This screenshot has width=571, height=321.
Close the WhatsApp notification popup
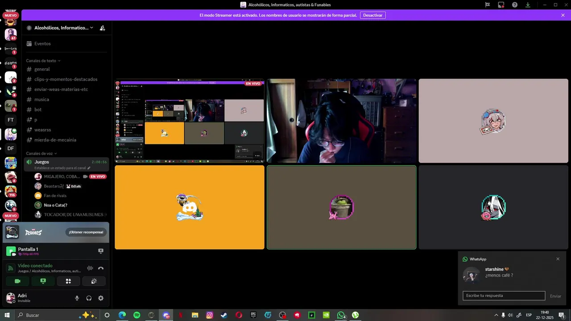[x=558, y=259]
